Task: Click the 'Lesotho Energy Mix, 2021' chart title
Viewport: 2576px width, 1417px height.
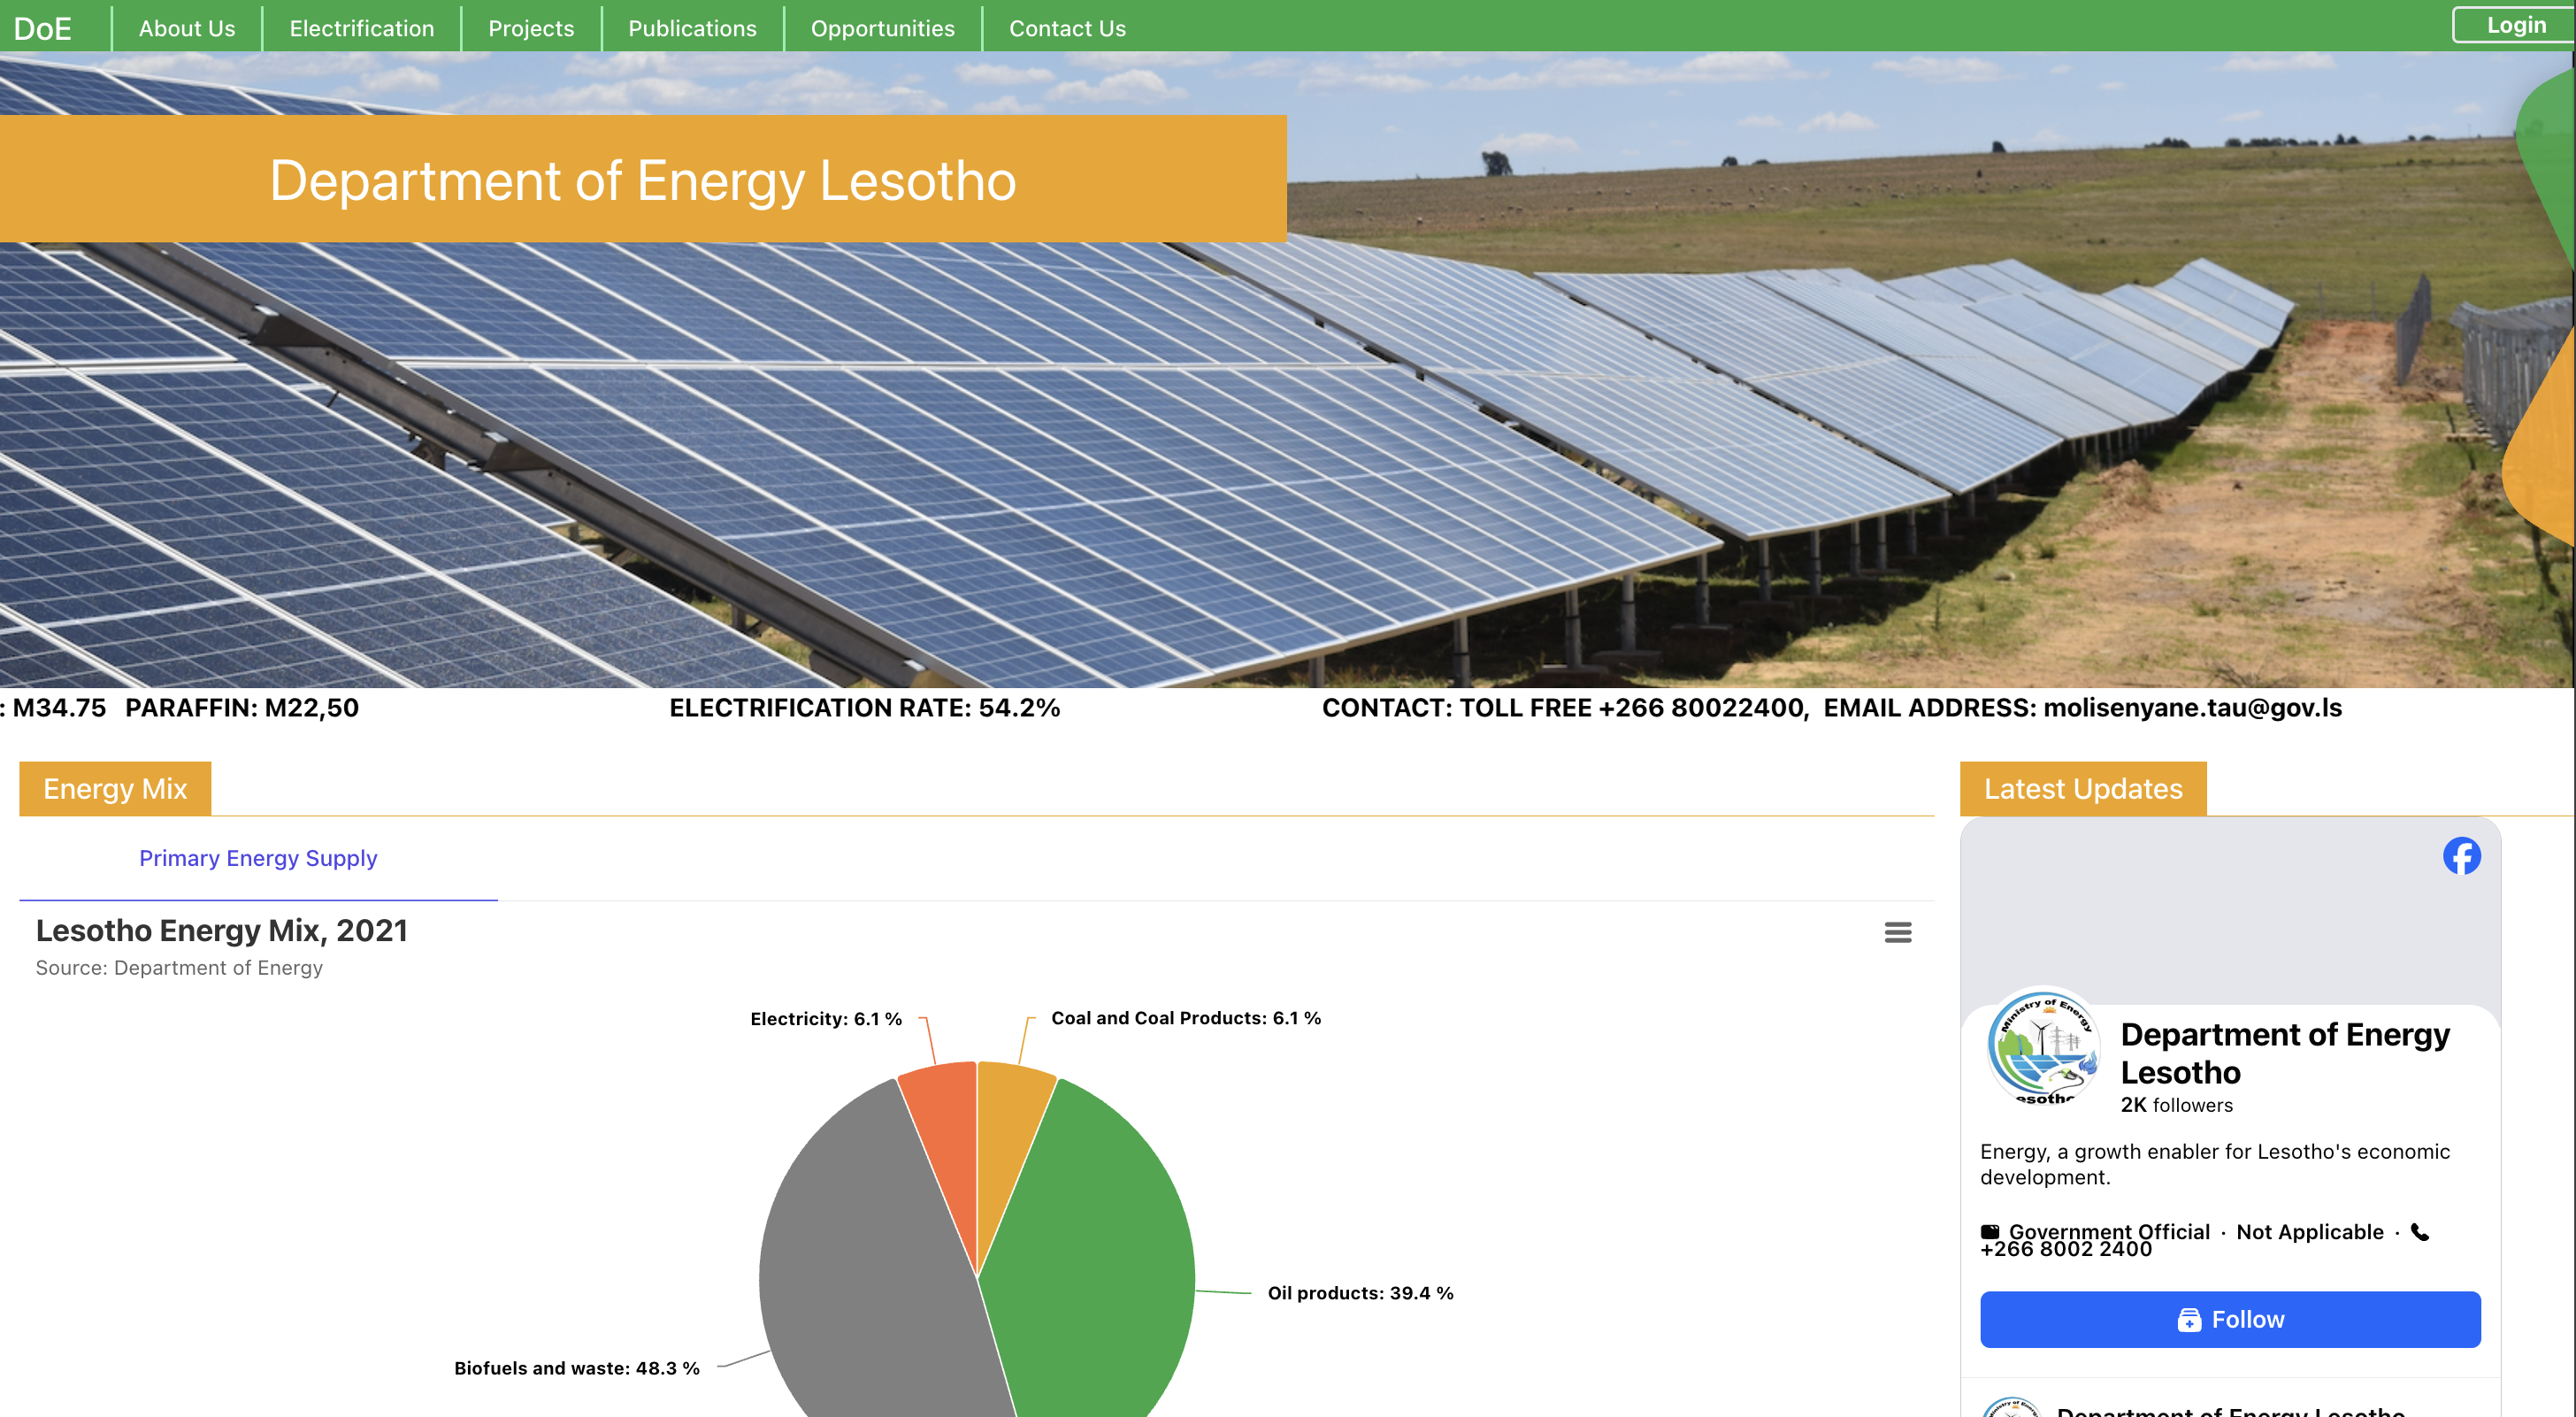Action: click(222, 931)
